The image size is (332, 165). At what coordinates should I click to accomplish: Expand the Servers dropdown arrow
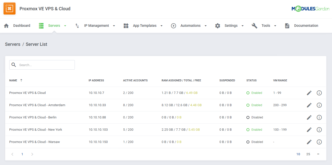[65, 26]
